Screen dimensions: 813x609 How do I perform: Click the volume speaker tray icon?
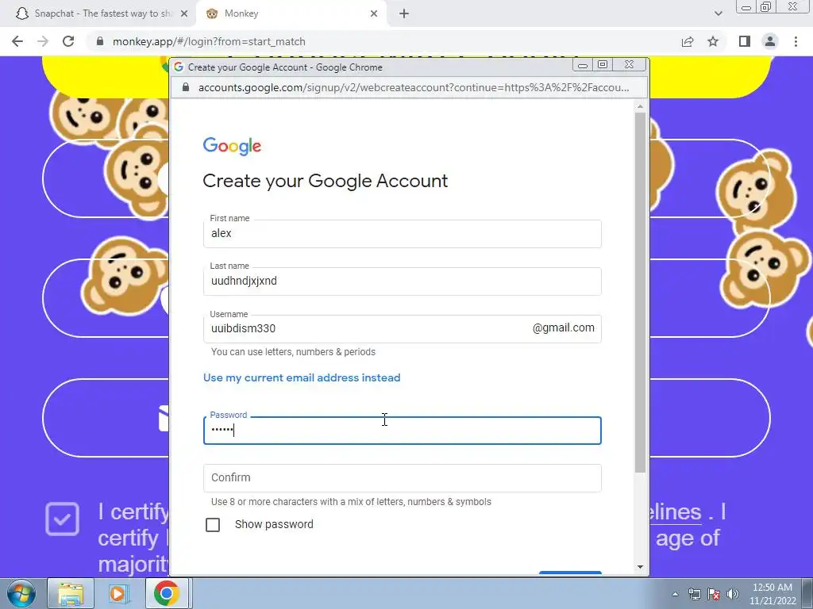[x=733, y=595]
